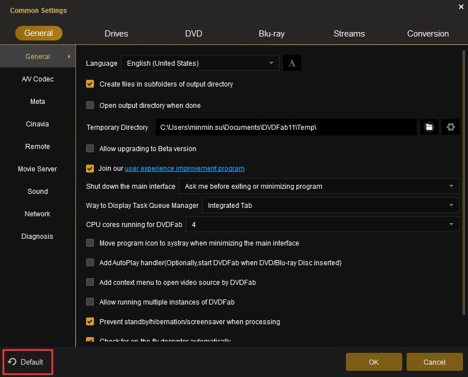Select Meta in the sidebar
The width and height of the screenshot is (468, 377).
point(38,101)
